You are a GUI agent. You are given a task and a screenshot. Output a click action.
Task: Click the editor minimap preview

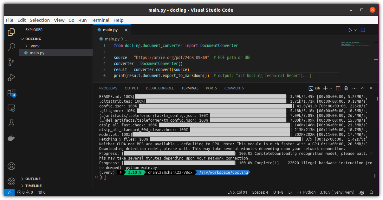pos(356,44)
